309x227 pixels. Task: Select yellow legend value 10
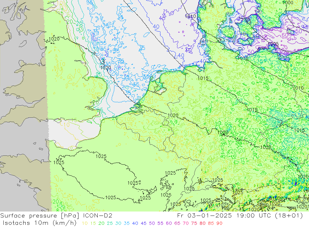pyautogui.click(x=85, y=223)
